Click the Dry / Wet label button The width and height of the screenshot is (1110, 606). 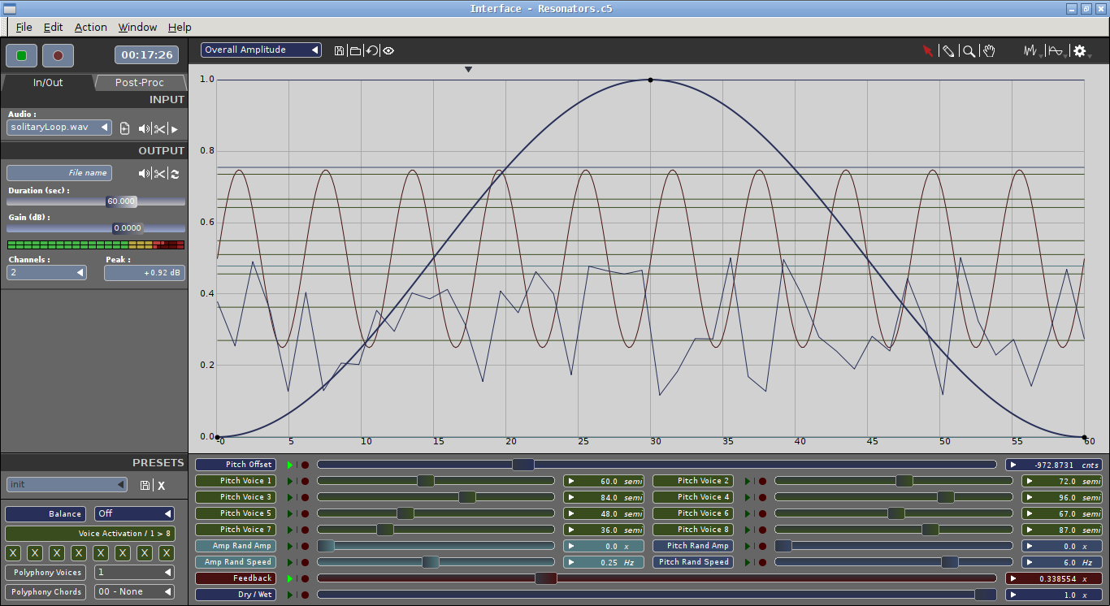(x=236, y=595)
